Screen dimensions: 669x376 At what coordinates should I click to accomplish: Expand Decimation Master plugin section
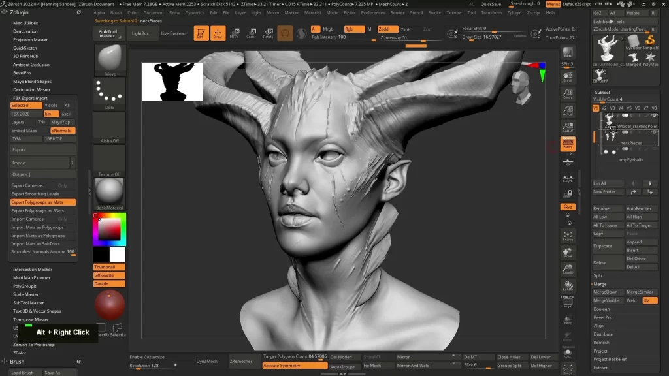coord(31,90)
